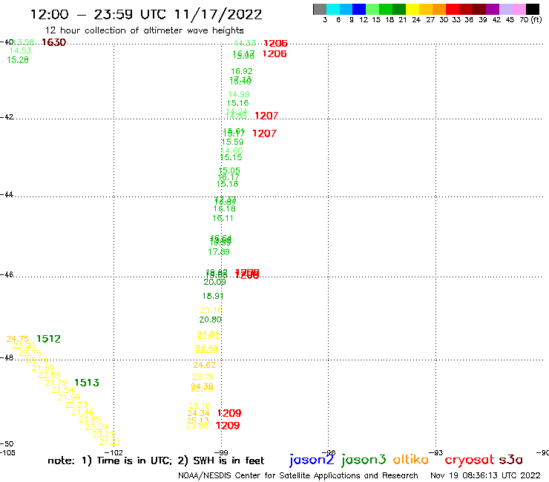
Task: Click the wave height value 23.29
Action: (96, 427)
